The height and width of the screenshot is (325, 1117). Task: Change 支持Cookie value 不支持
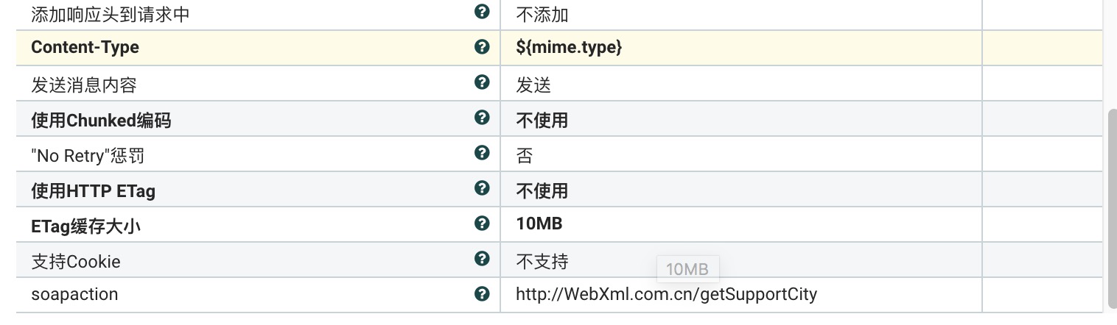click(542, 262)
